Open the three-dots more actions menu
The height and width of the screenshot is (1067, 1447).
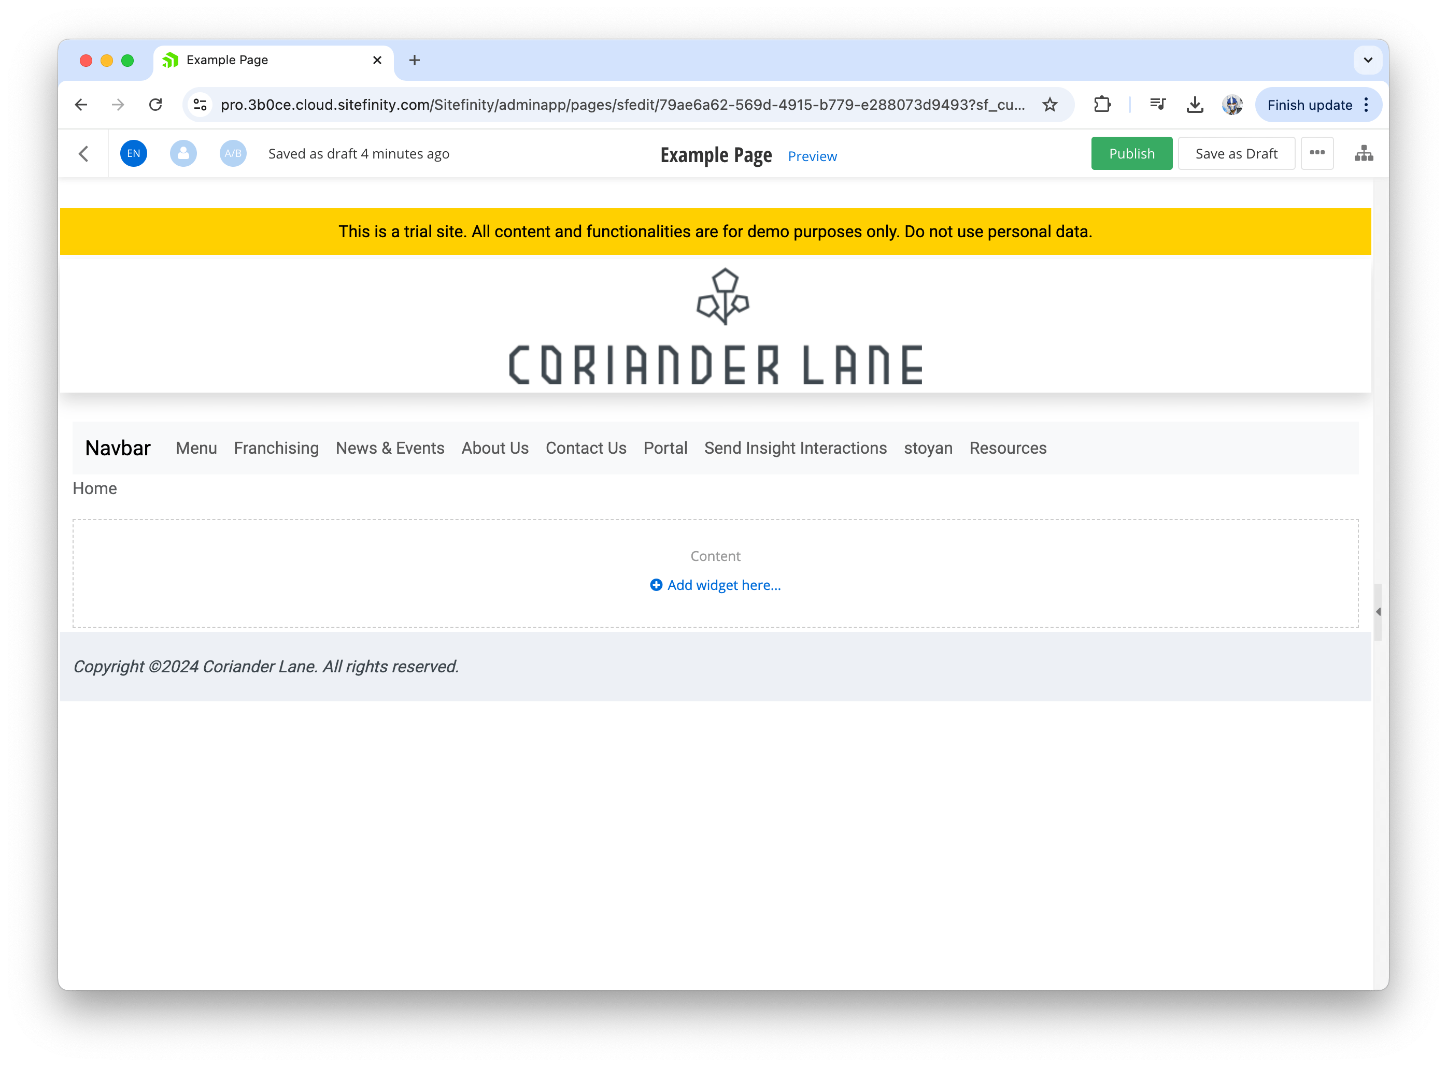[1317, 154]
